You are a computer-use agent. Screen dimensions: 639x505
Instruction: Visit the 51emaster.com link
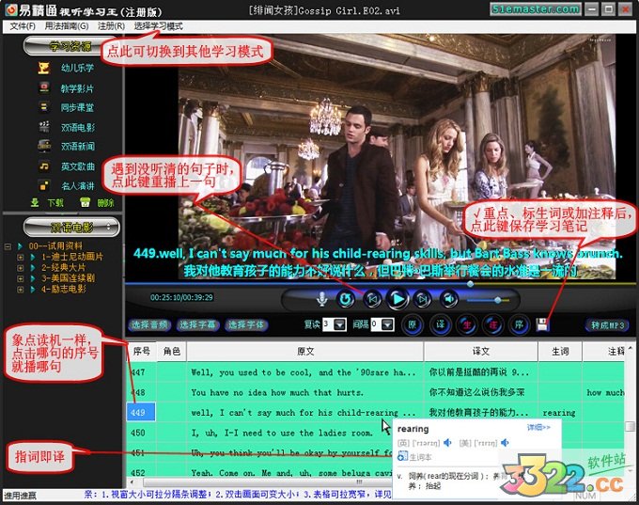(x=536, y=9)
